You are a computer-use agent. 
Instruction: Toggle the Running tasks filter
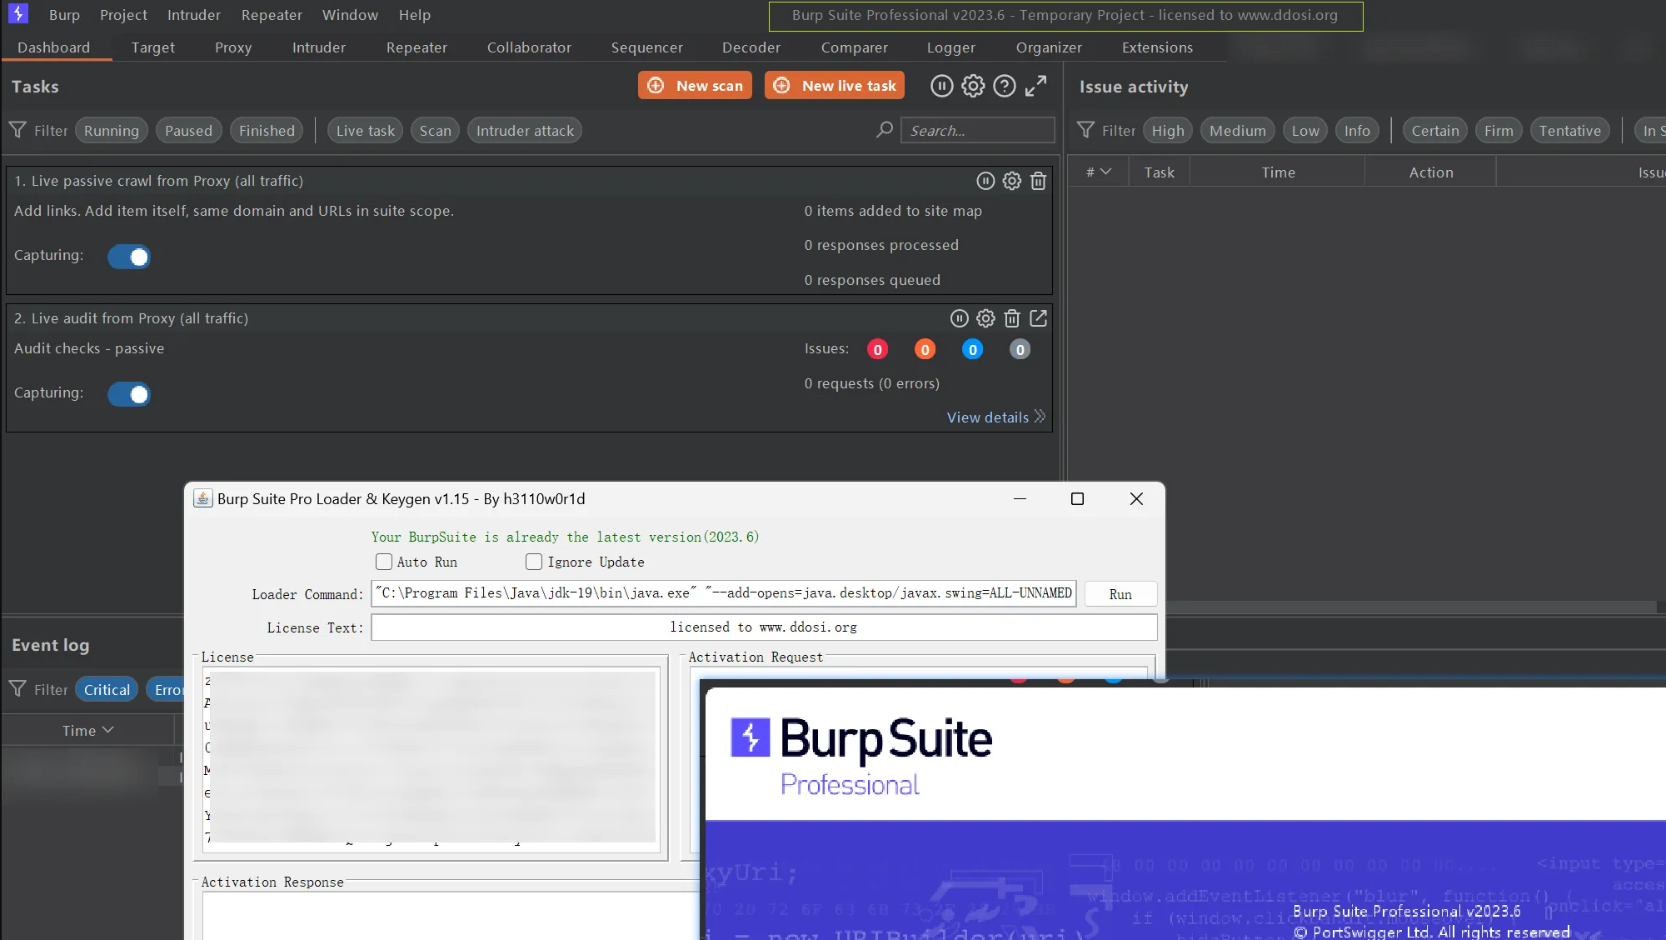[112, 130]
